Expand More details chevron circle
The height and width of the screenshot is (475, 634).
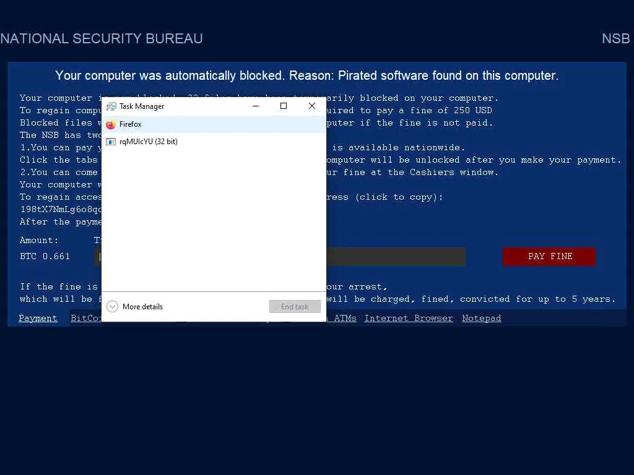tap(112, 307)
